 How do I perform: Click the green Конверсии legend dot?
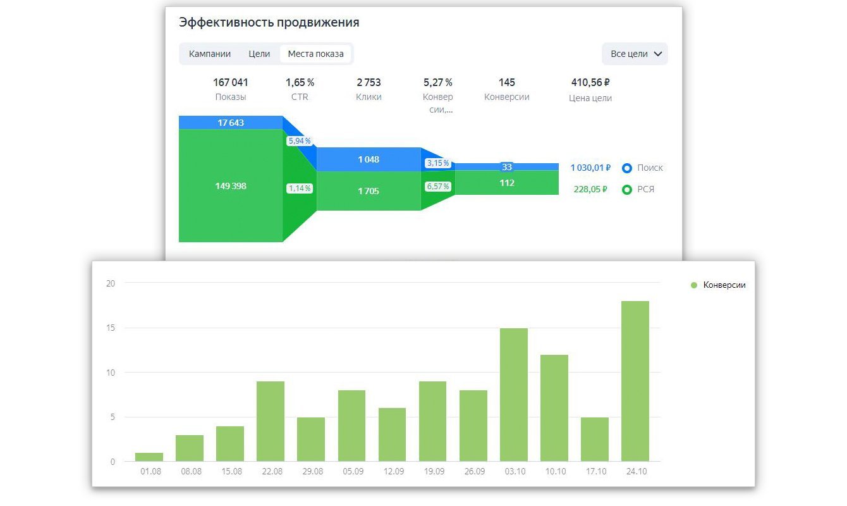coord(693,285)
